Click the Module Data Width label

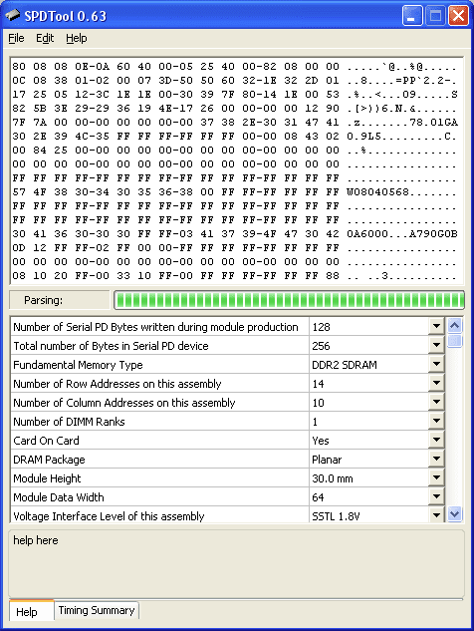(59, 497)
